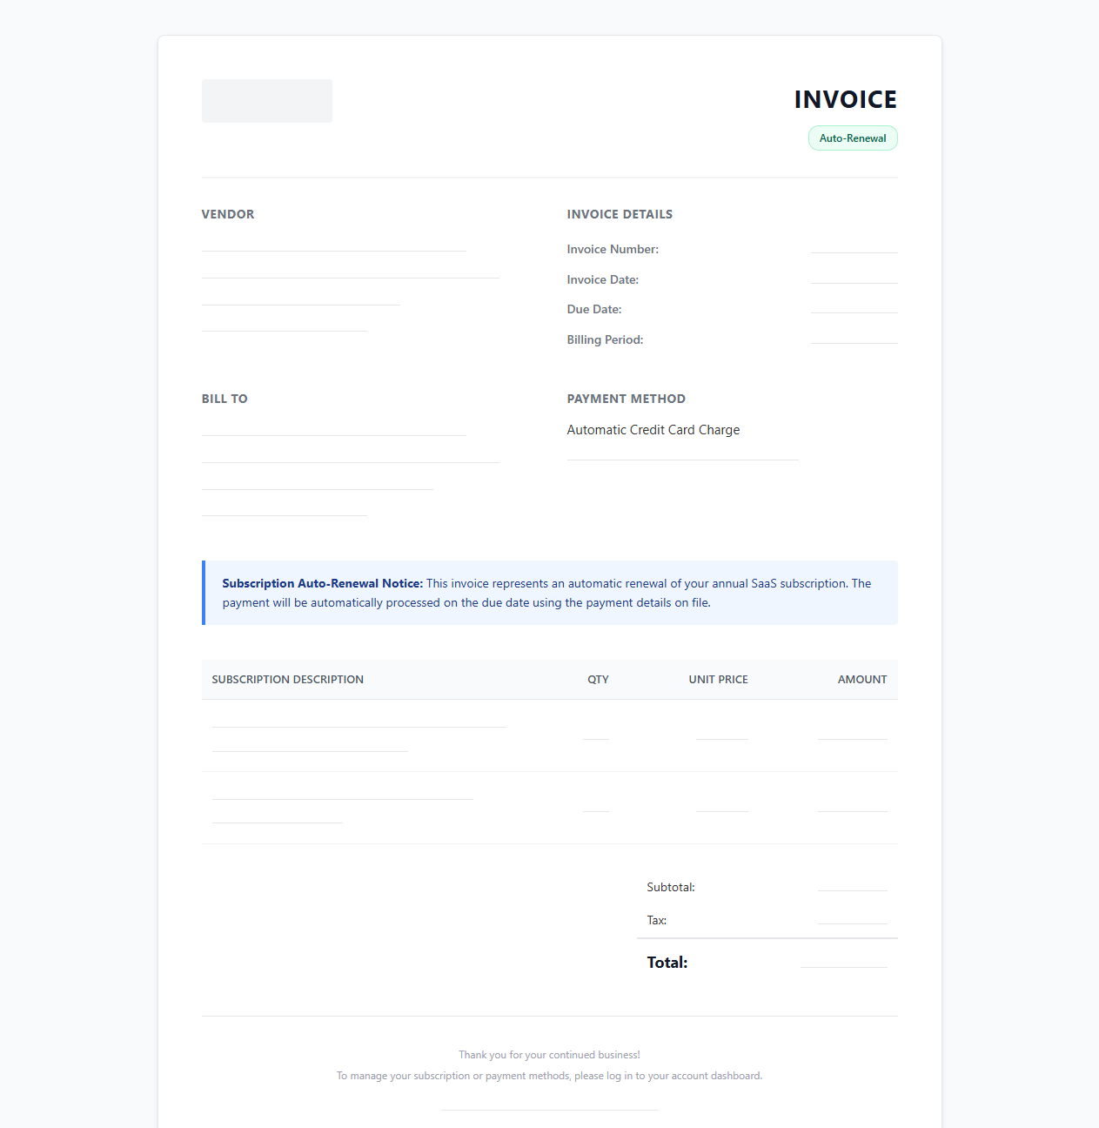Click the account dashboard footer message
The width and height of the screenshot is (1099, 1128).
(550, 1076)
